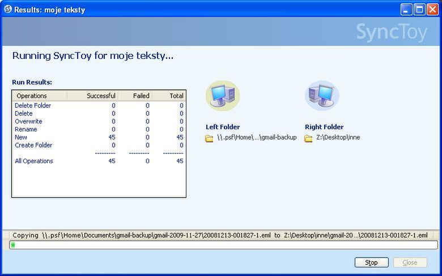Click the folder icon beside Z:\Desktop\inne
The height and width of the screenshot is (276, 442).
308,138
